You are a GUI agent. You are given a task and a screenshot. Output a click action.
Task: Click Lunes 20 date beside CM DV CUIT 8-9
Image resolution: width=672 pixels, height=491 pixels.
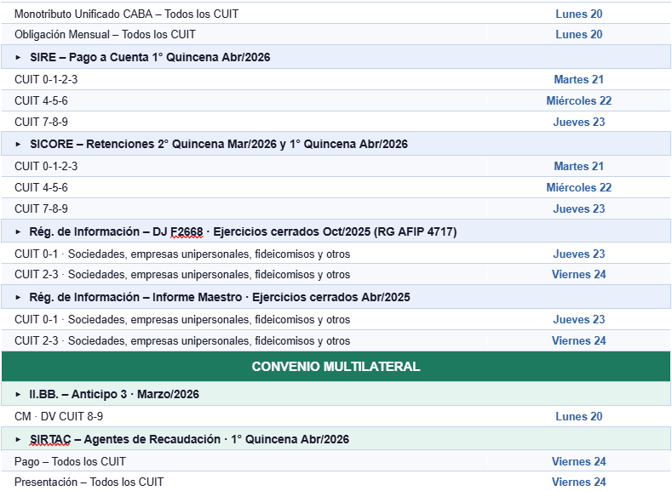578,417
